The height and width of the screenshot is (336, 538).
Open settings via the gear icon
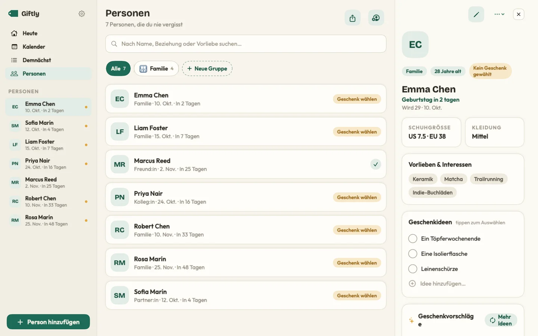point(82,14)
